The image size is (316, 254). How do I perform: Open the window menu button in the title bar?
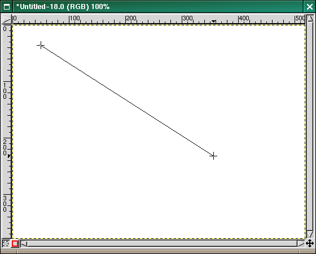[x=6, y=7]
